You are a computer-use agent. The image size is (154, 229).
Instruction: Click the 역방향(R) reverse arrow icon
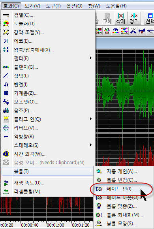pos(6,137)
